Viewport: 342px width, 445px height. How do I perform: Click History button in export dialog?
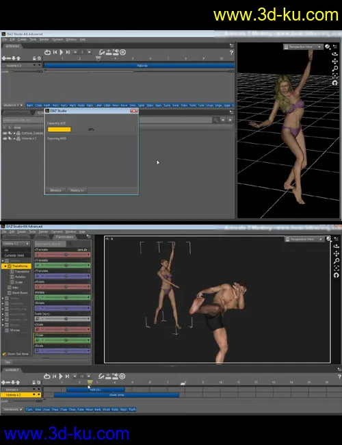tap(77, 190)
